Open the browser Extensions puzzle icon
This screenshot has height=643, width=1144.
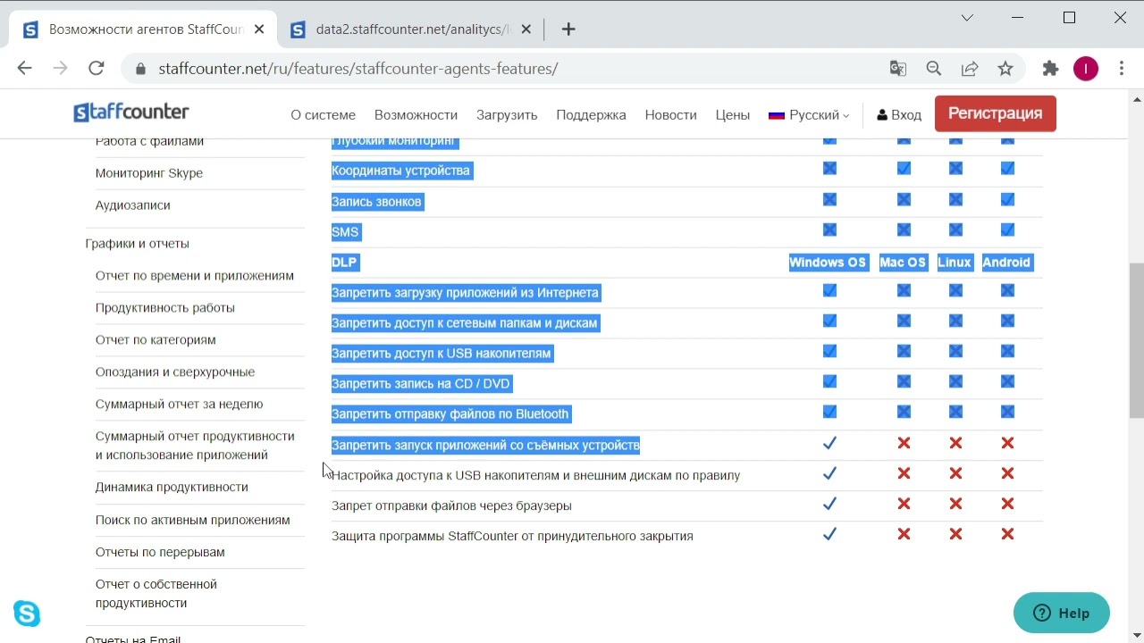1050,69
